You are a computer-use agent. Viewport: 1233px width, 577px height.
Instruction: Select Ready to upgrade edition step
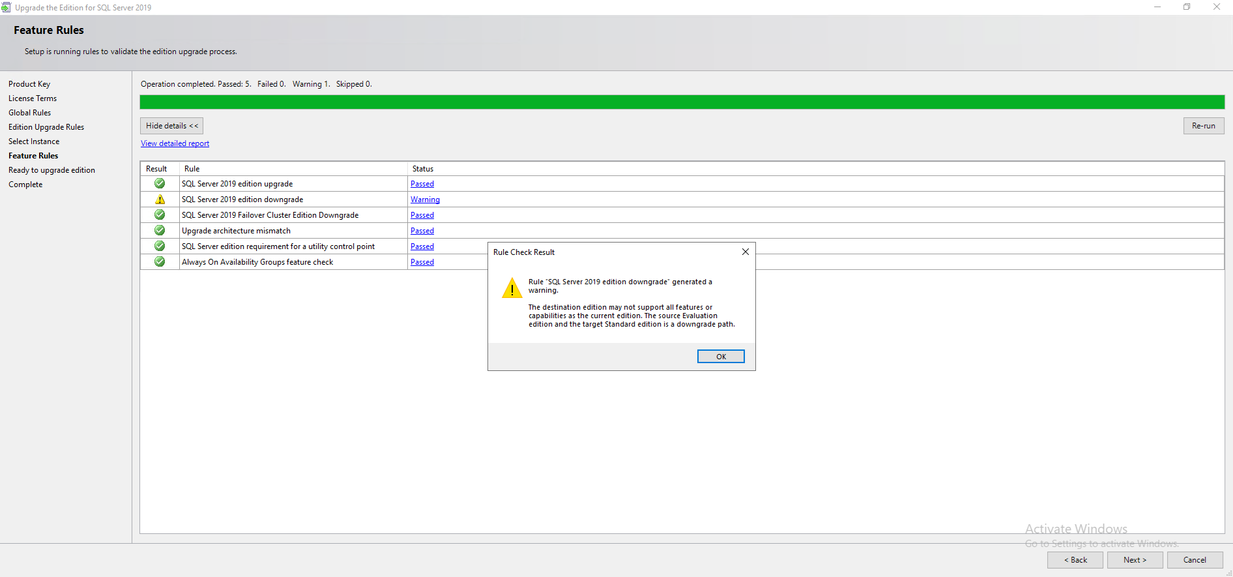pos(51,170)
